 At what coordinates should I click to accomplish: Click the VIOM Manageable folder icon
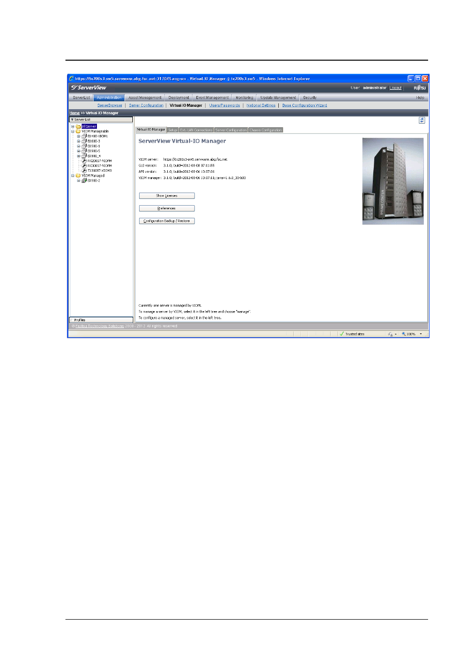[78, 131]
